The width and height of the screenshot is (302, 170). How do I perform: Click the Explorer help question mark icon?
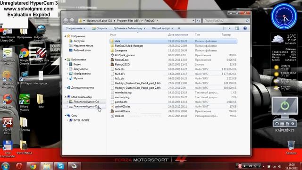[245, 28]
